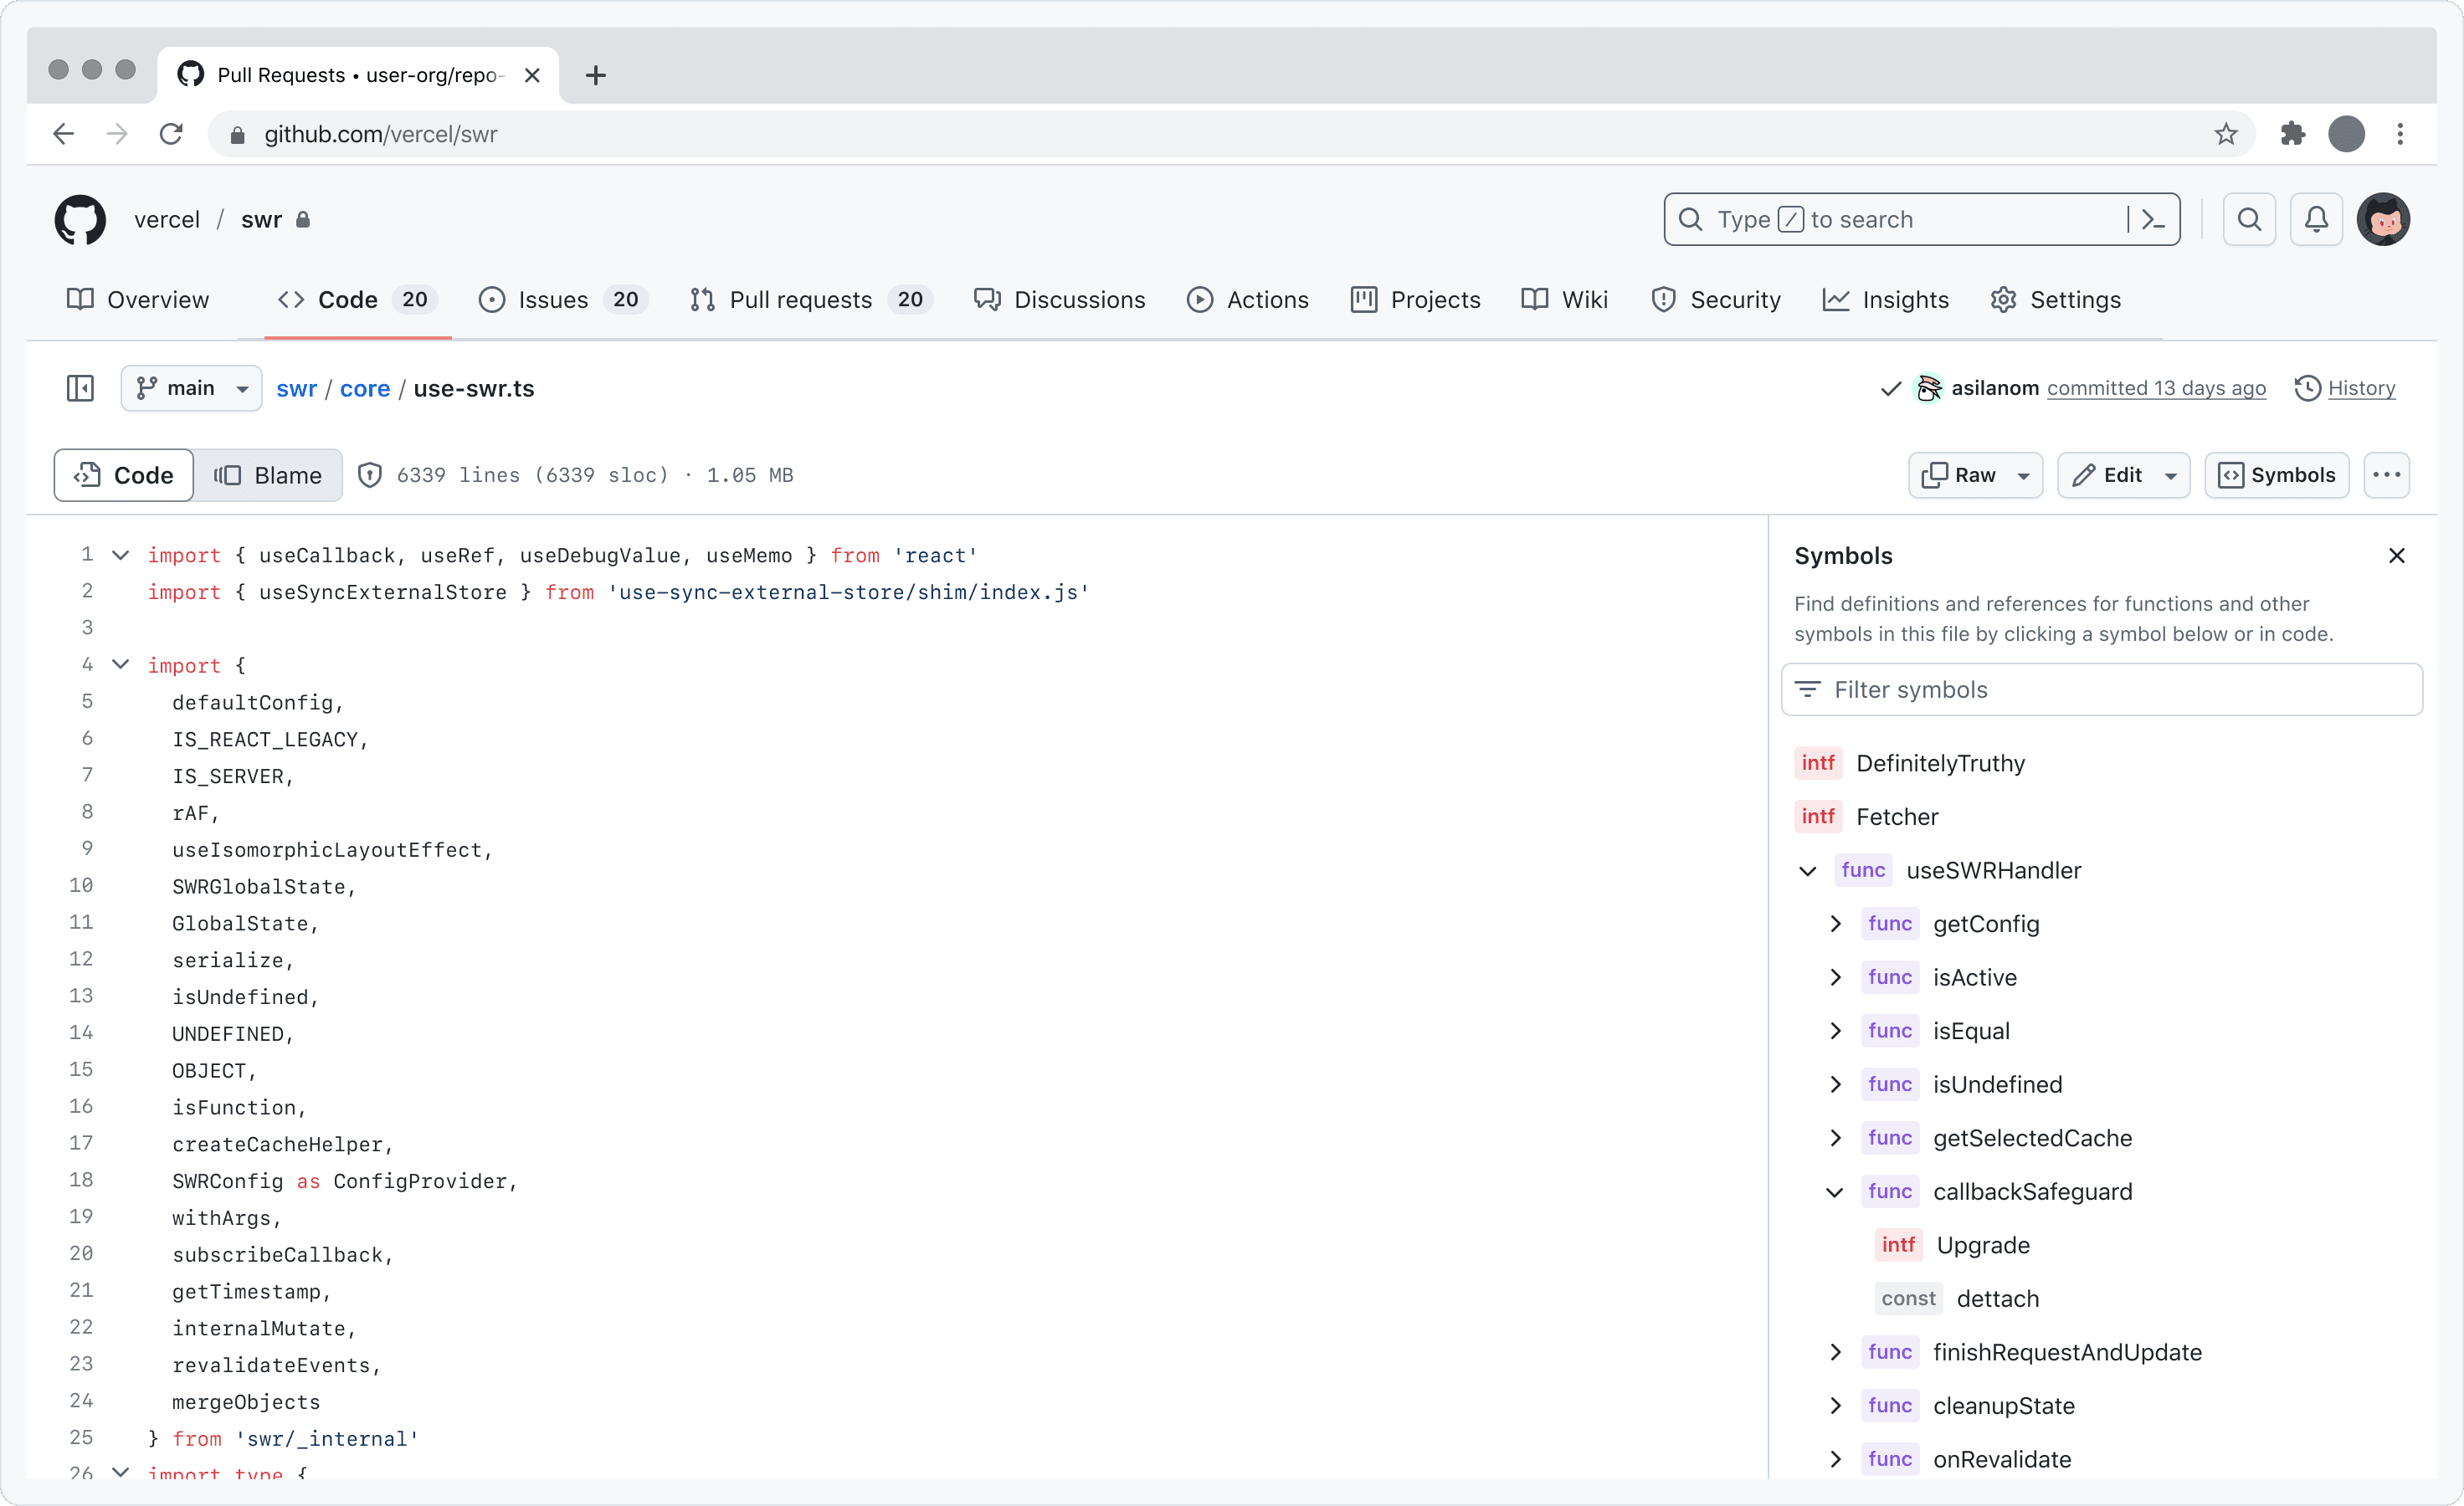Toggle the Symbols panel button
The image size is (2464, 1506).
click(x=2276, y=474)
